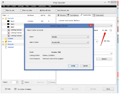Image resolution: width=119 pixels, height=94 pixels.
Task: Expand the Done tree node
Action: click(3, 42)
